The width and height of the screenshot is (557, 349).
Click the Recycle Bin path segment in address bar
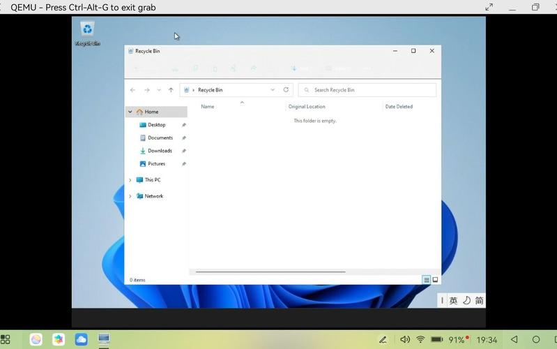211,90
